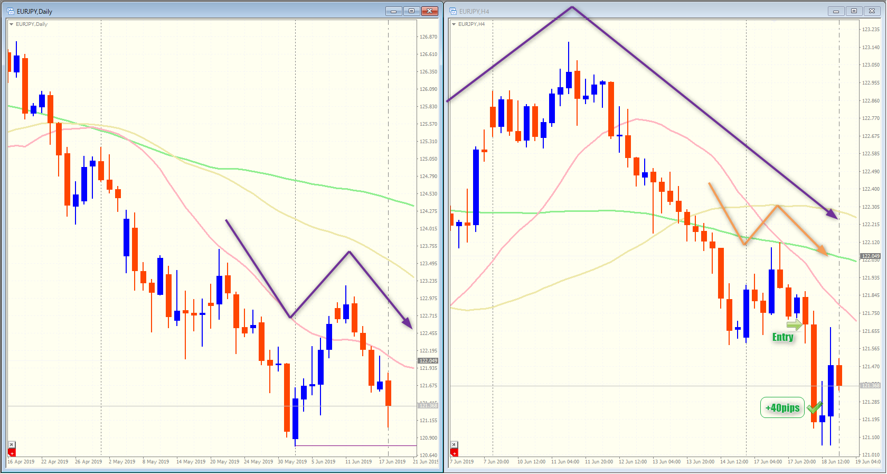Select the EURJPY,H4 window title bar
The image size is (887, 474).
(x=634, y=11)
